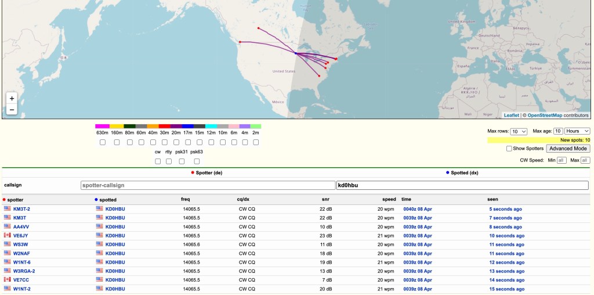The image size is (594, 295).
Task: Click the US flag beside spotter W2NAF
Action: point(8,253)
